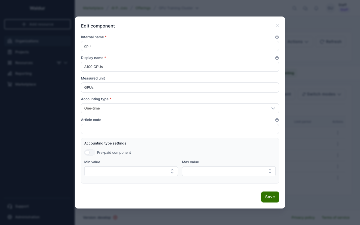Focus the Internal name field containing gpu

click(180, 46)
